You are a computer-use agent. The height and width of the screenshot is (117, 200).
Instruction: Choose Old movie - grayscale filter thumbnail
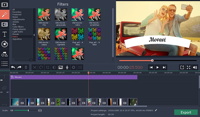[61, 14]
